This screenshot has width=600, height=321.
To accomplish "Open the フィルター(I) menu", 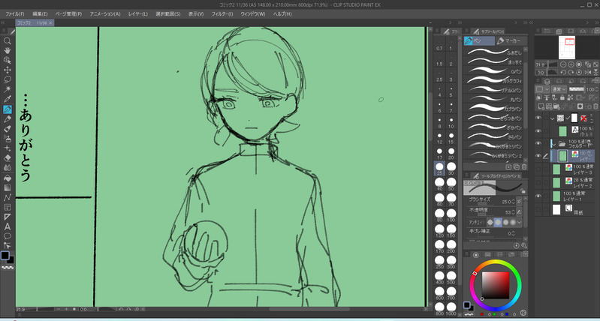I will [222, 13].
